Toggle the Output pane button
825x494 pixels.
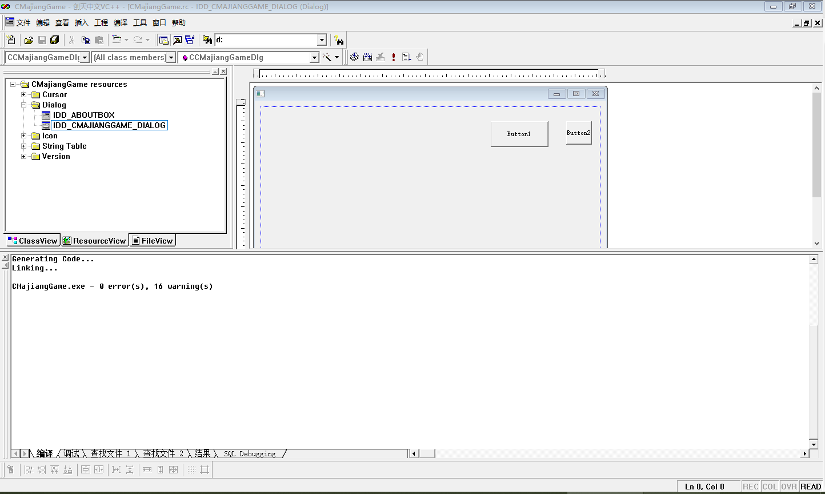pos(177,40)
